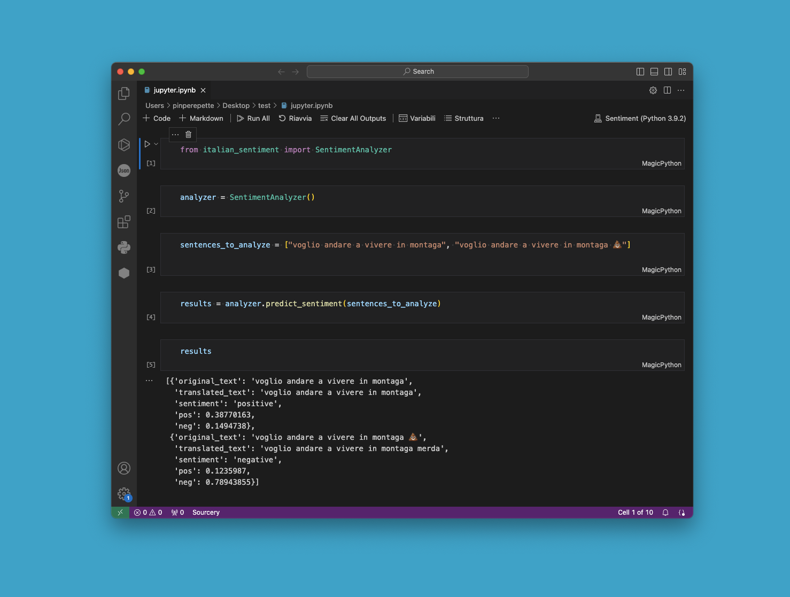Delete the selected cell with trash icon
790x597 pixels.
click(188, 135)
